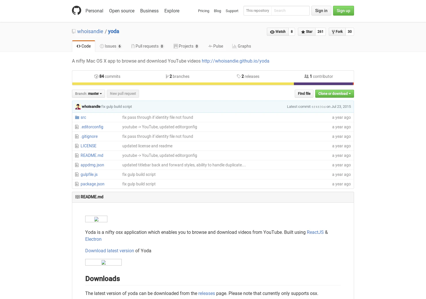Open the ReactJS link in README
Image resolution: width=426 pixels, height=299 pixels.
(315, 232)
